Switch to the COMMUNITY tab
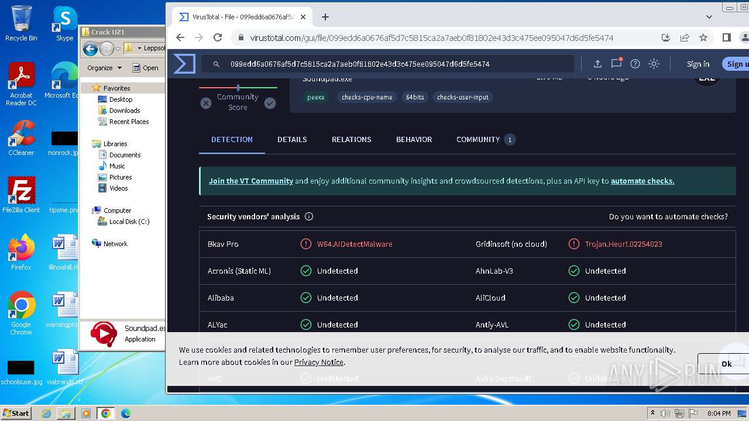Viewport: 749px width, 421px height. coord(485,139)
